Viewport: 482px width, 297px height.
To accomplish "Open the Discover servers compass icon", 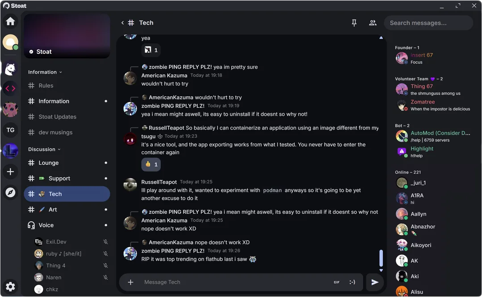I will click(10, 192).
